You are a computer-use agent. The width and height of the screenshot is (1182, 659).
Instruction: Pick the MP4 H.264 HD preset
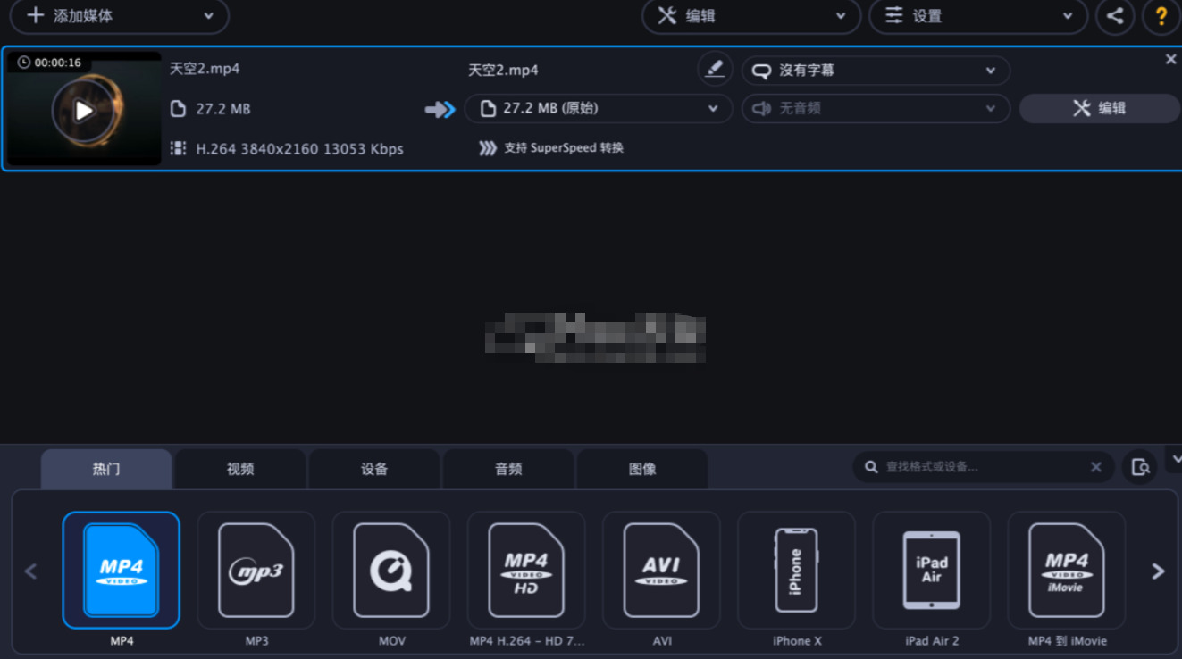pyautogui.click(x=526, y=571)
